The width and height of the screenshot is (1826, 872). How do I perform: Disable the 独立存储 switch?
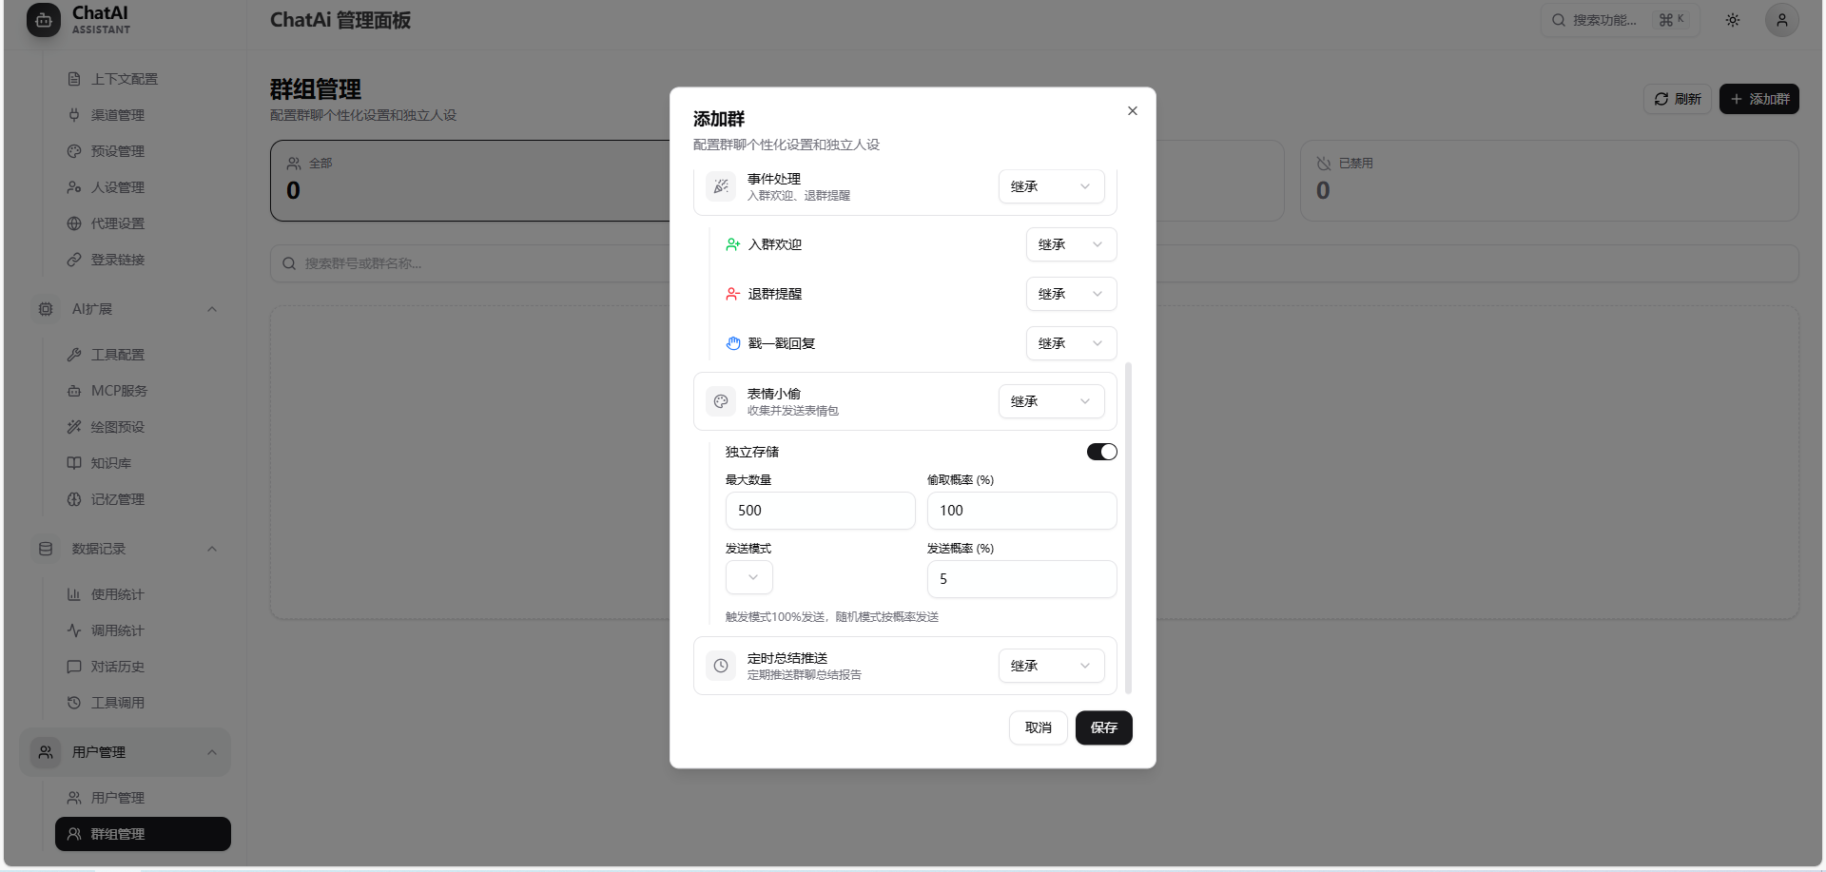[x=1100, y=451]
